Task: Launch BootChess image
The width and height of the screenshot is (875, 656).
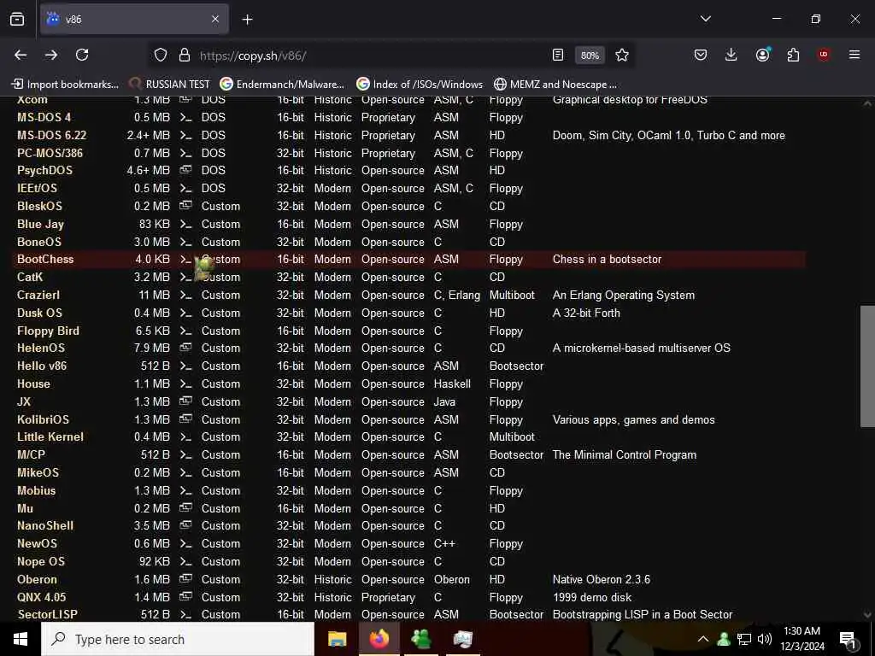Action: coord(45,260)
